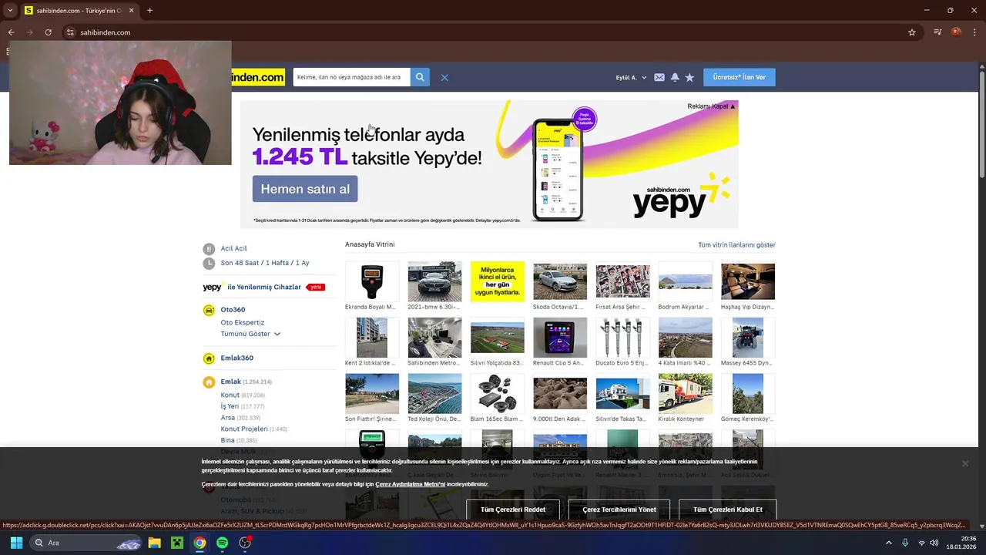Open taskbar app with red notification badge

(x=245, y=543)
